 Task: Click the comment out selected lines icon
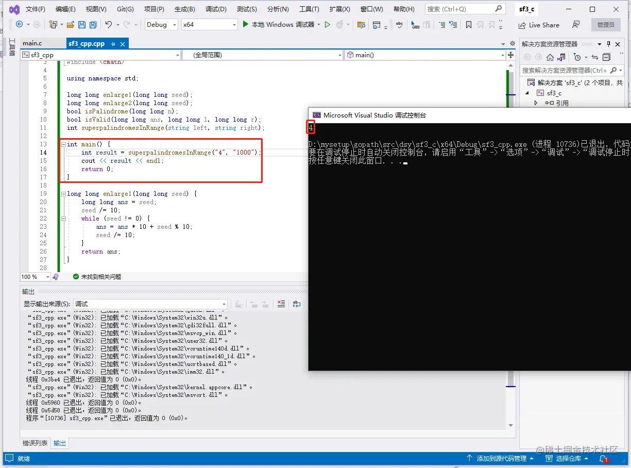tap(442, 25)
